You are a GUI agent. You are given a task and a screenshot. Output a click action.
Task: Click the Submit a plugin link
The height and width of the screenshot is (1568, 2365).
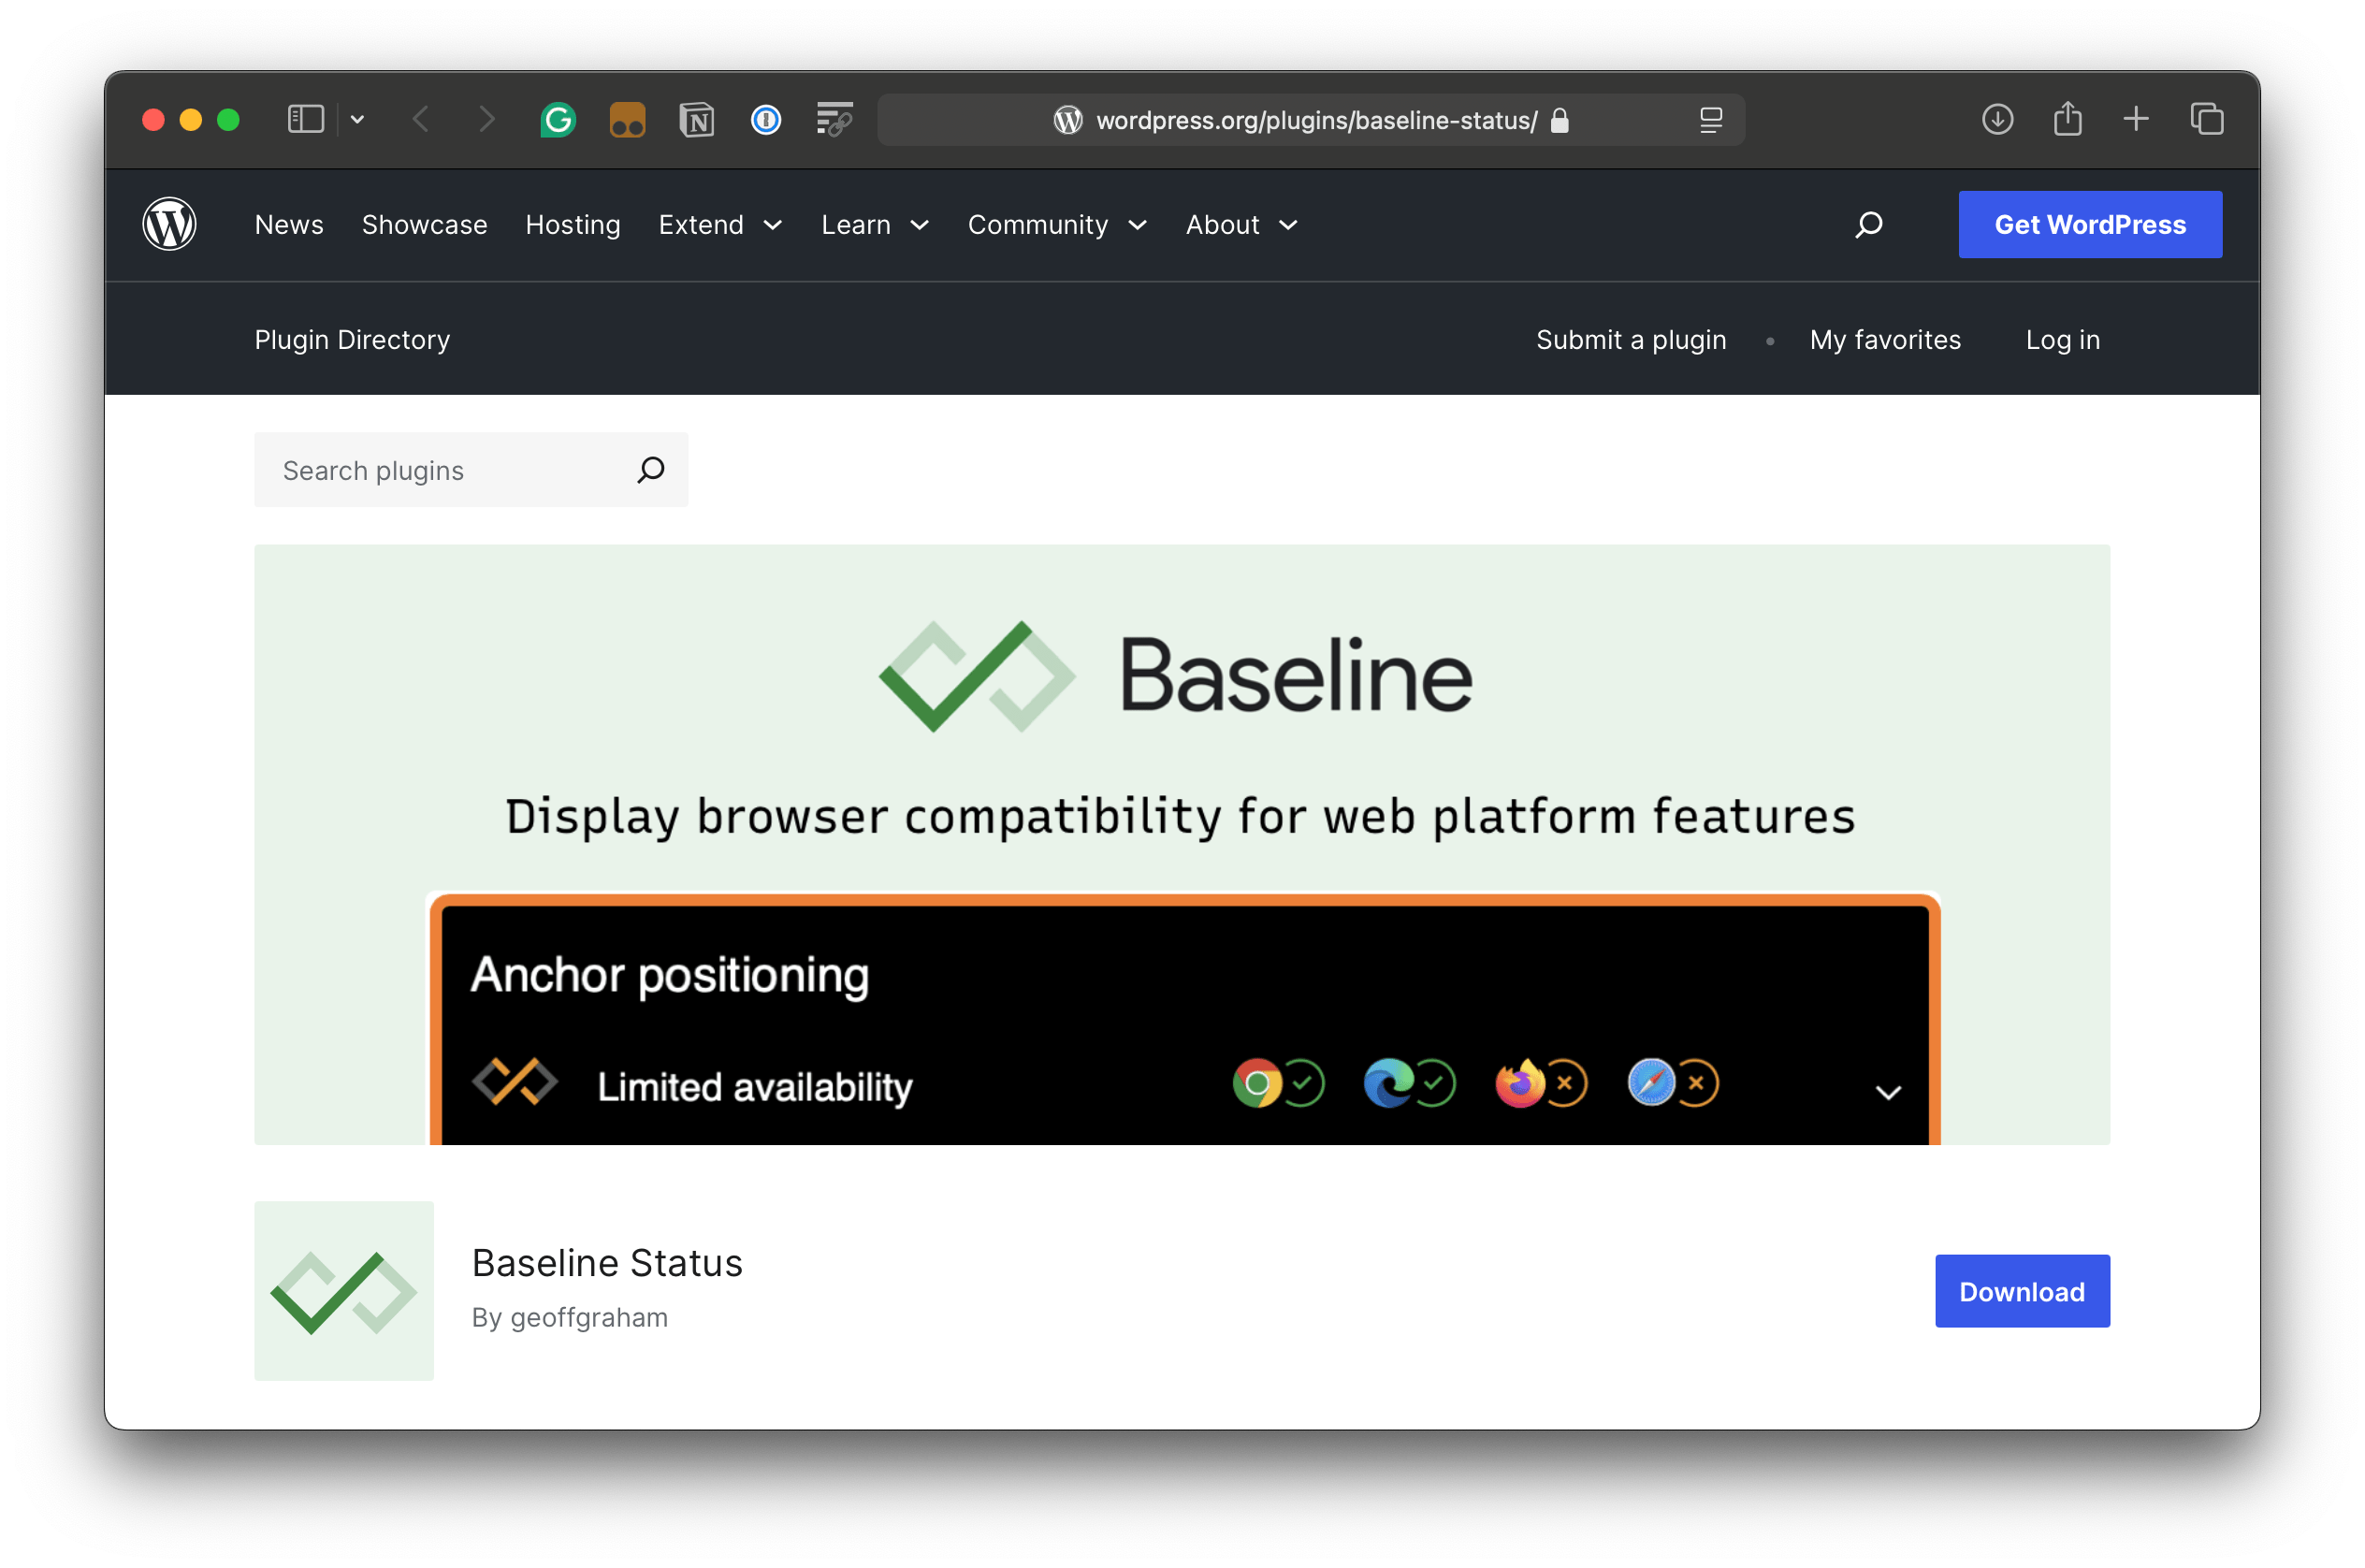click(1631, 340)
